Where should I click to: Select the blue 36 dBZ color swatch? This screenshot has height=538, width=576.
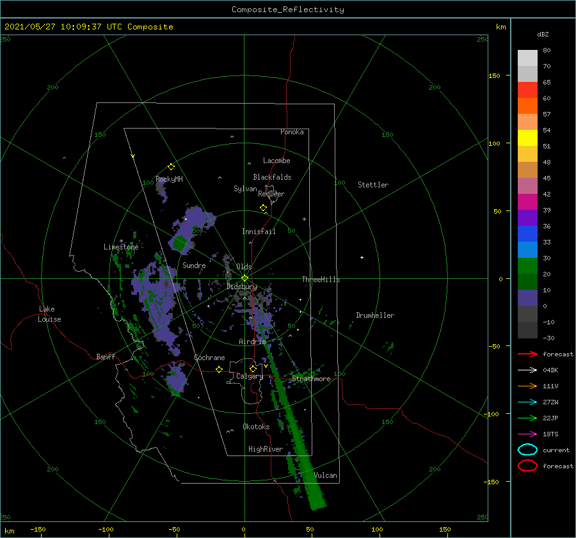click(527, 233)
